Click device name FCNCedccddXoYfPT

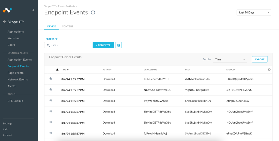[x=156, y=79]
